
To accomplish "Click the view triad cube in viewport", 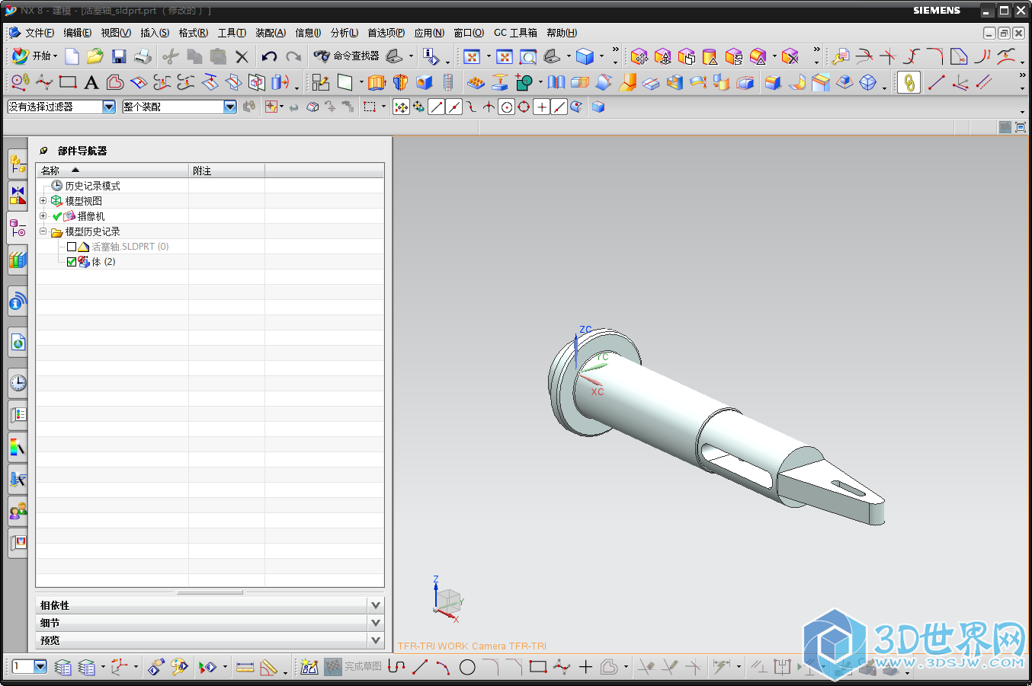I will pyautogui.click(x=448, y=601).
